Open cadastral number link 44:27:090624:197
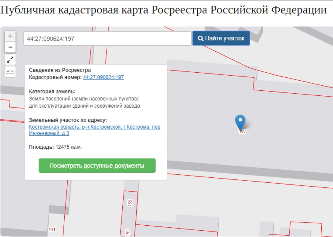Image resolution: width=333 pixels, height=237 pixels. (103, 77)
